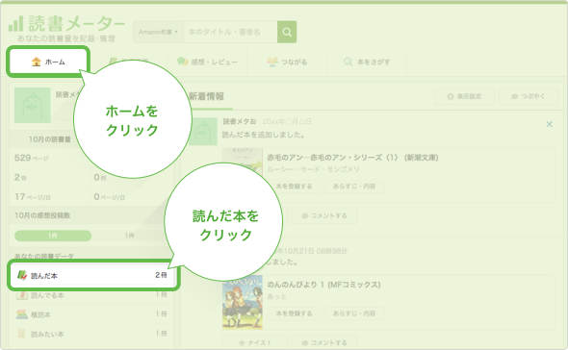Click the ナイス！ button at the bottom

255,342
